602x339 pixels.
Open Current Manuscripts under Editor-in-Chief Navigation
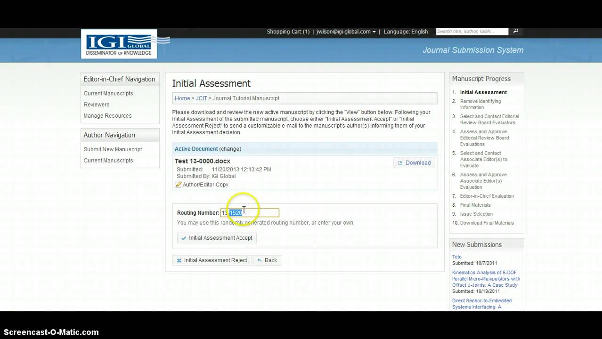pyautogui.click(x=108, y=93)
